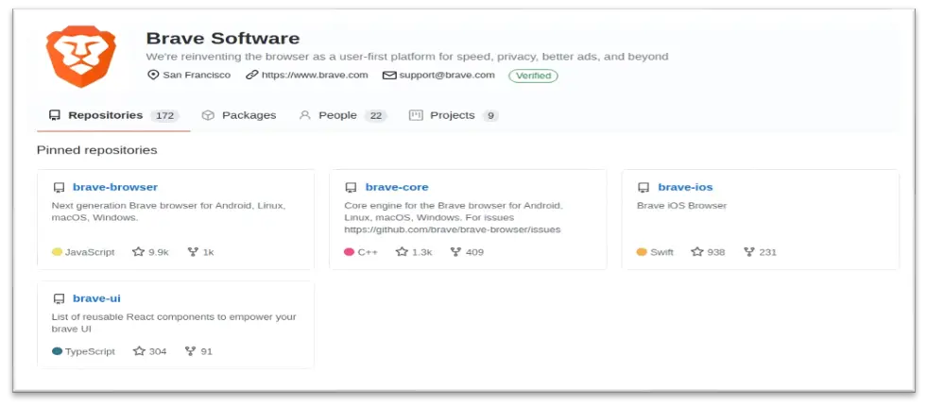Open the brave-browser repository link

(115, 187)
